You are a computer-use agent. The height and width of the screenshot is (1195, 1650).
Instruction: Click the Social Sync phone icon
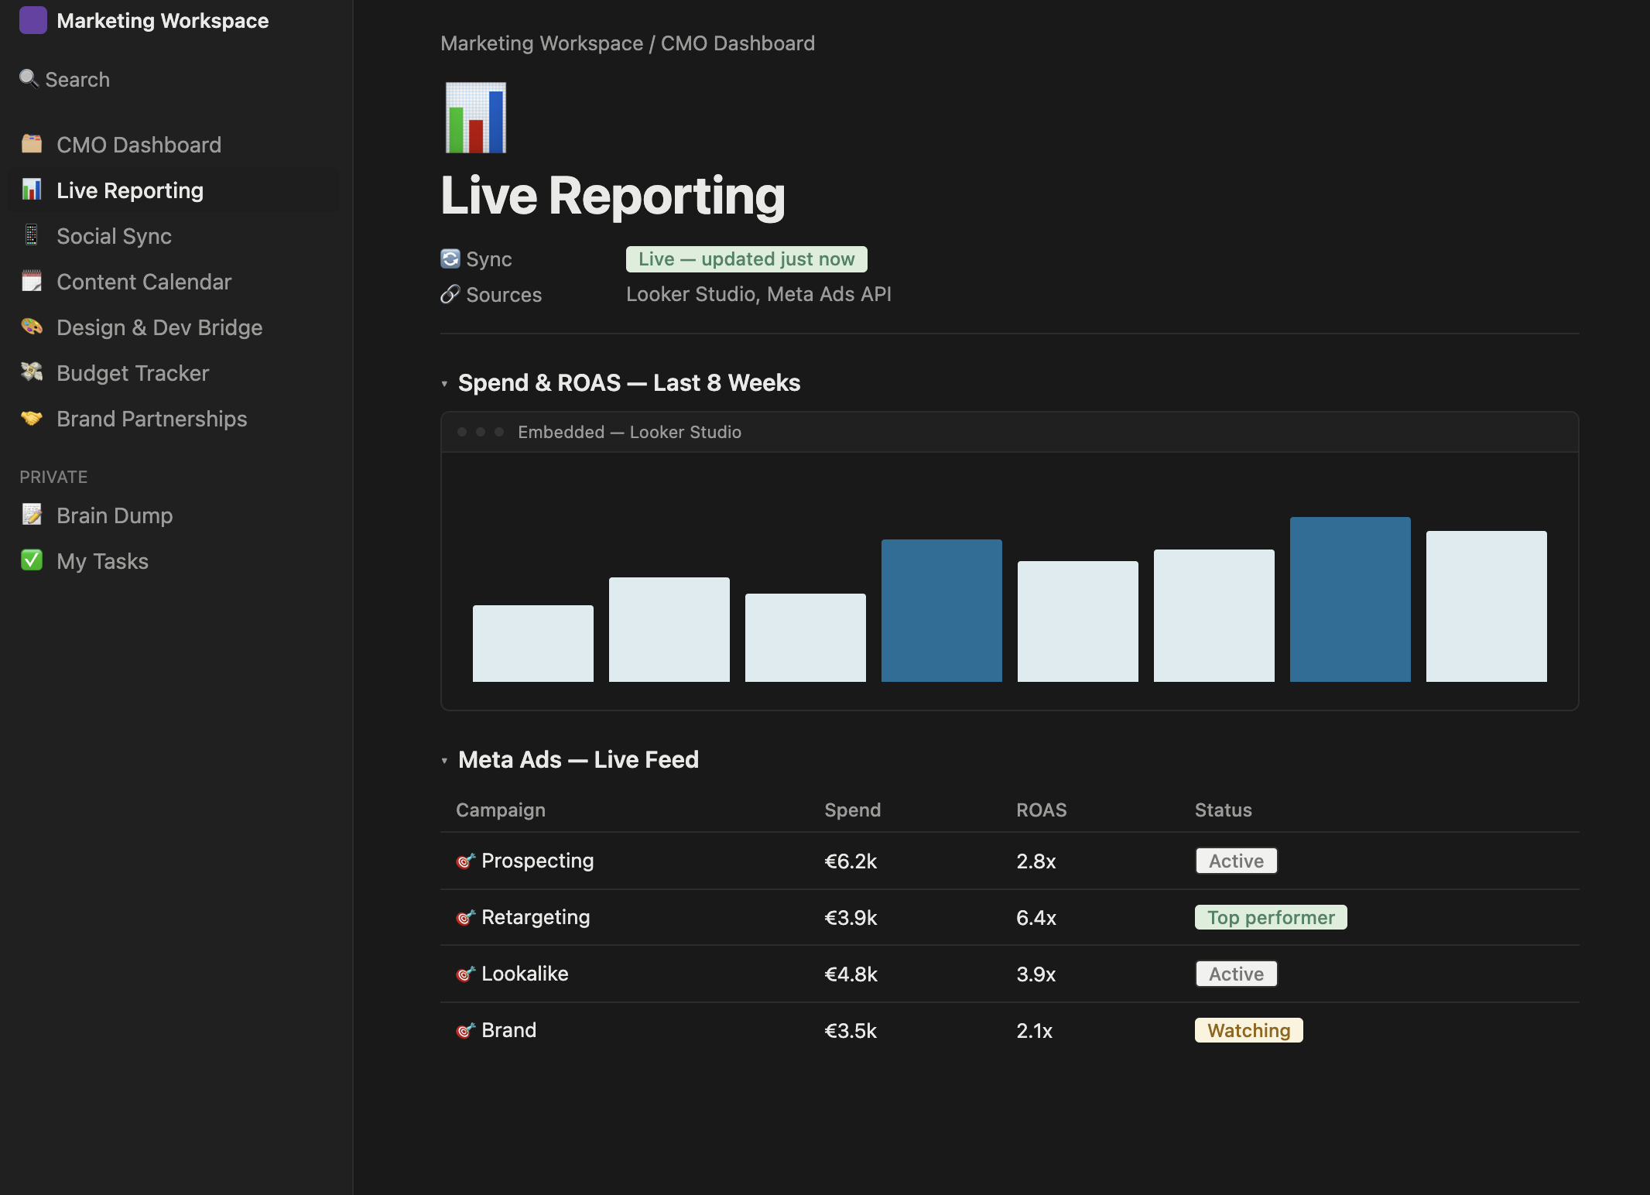(x=32, y=235)
